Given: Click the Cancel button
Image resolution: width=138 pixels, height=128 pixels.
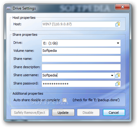Looking at the screenshot, I should coord(114,113).
